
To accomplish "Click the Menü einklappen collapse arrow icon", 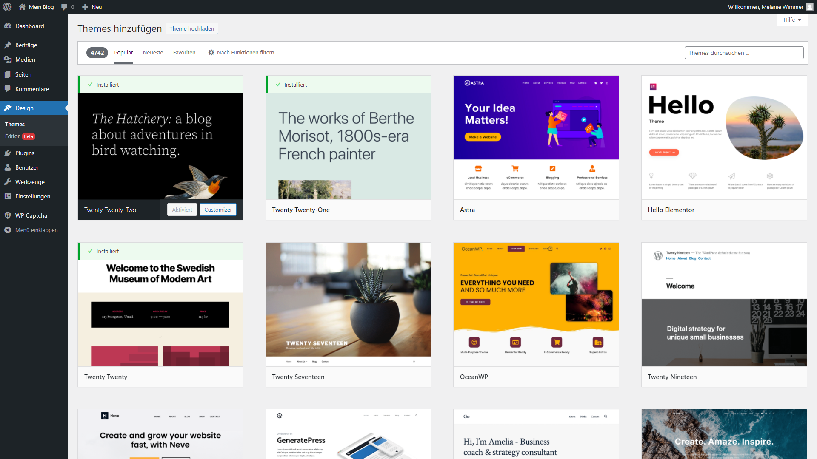I will click(8, 230).
